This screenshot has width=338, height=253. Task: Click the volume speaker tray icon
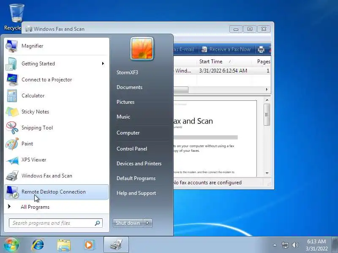coord(295,245)
